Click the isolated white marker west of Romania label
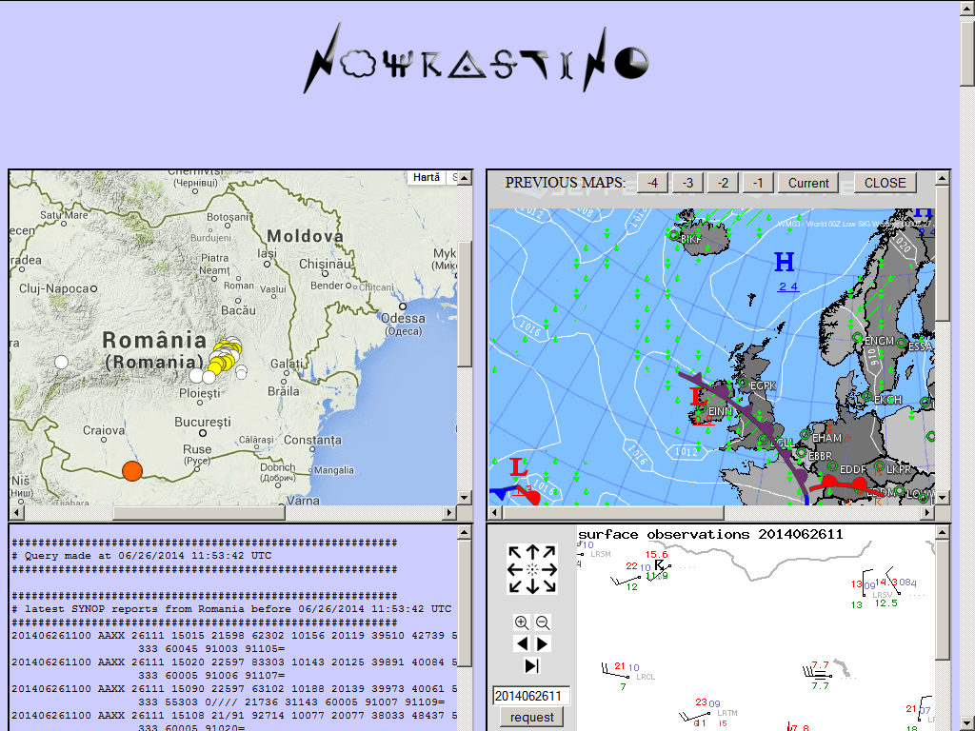Image resolution: width=975 pixels, height=731 pixels. click(x=61, y=362)
